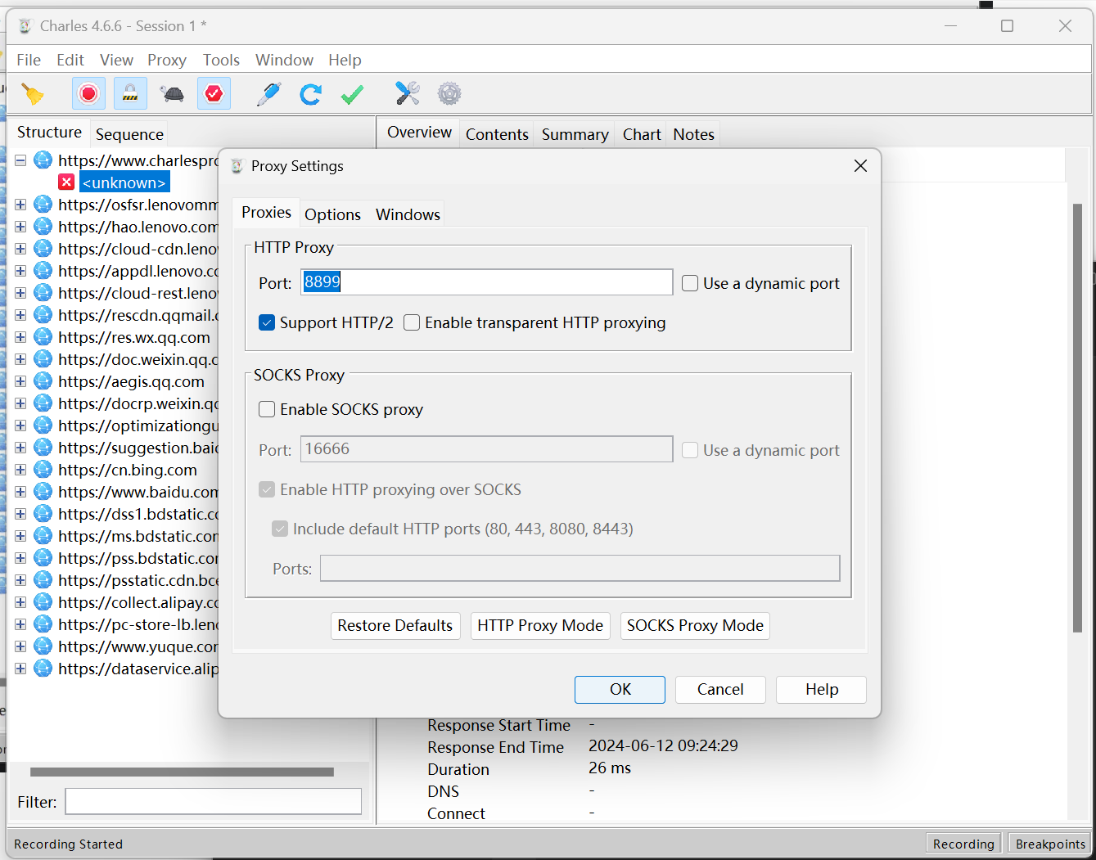Click the broom clear session icon

coord(33,94)
